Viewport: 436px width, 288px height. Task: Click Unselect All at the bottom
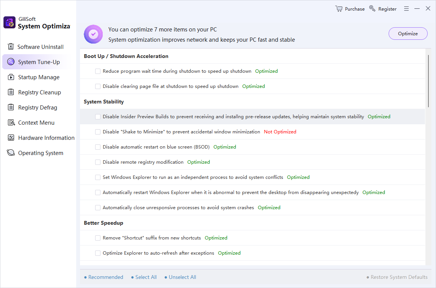pyautogui.click(x=180, y=277)
